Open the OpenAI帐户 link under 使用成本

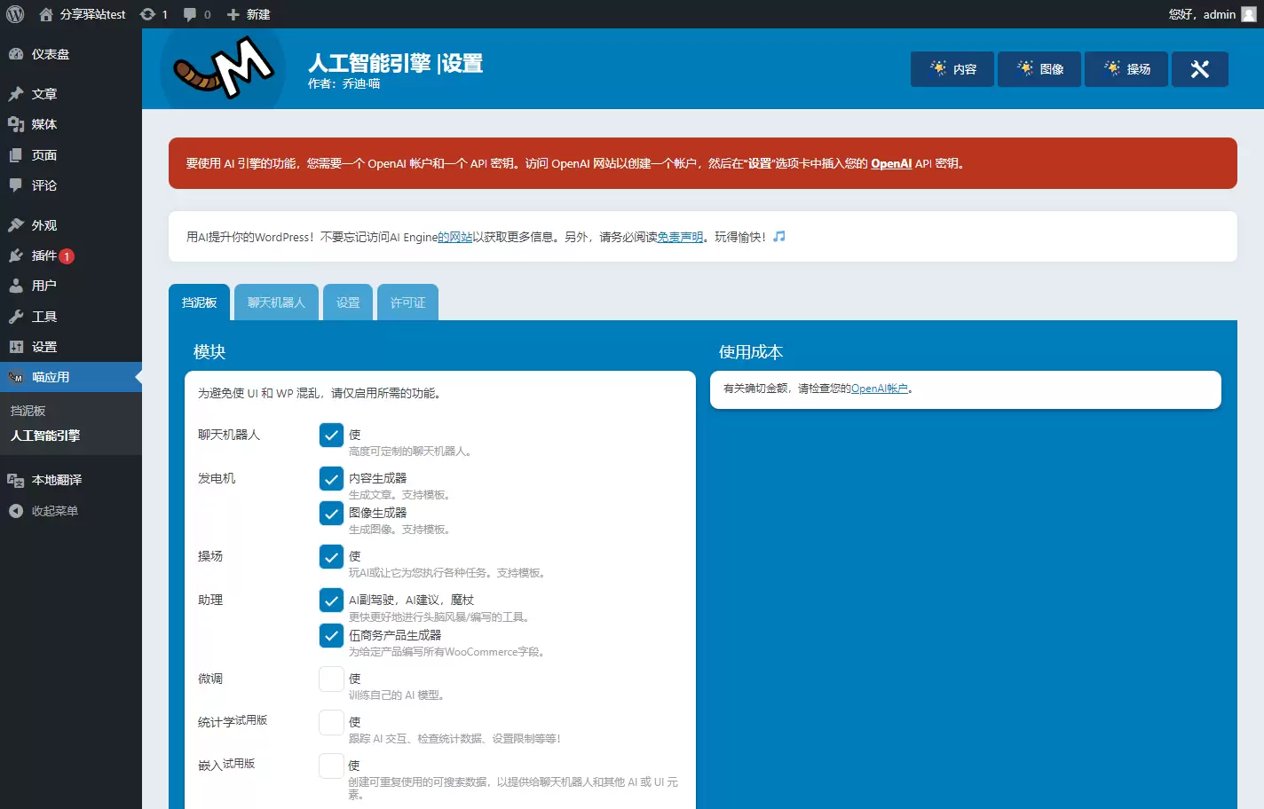879,389
